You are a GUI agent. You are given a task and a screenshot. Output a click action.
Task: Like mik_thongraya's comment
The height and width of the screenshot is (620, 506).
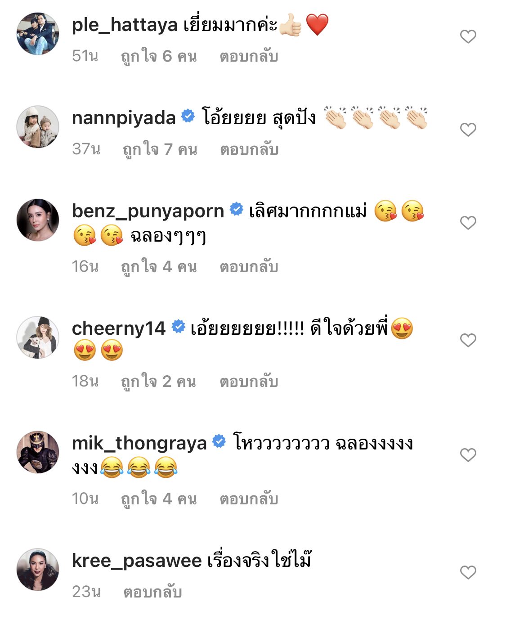click(468, 455)
